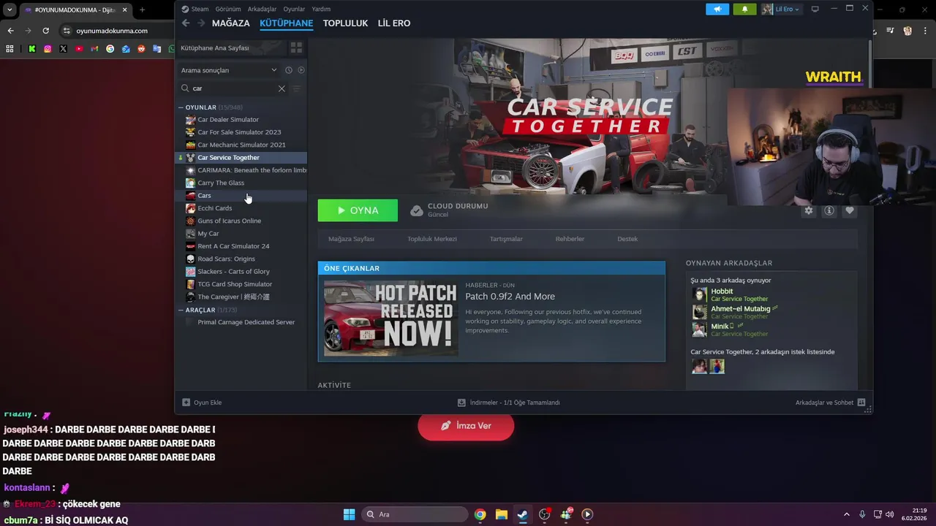Open the 'Arama sonuçları' collection dropdown
The width and height of the screenshot is (936, 526).
[x=229, y=70]
